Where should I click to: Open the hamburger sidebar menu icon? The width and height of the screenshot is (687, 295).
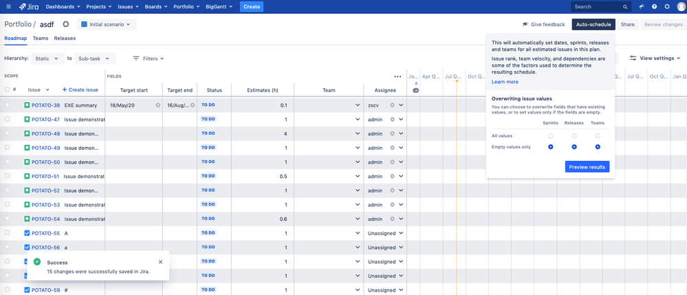tap(8, 7)
